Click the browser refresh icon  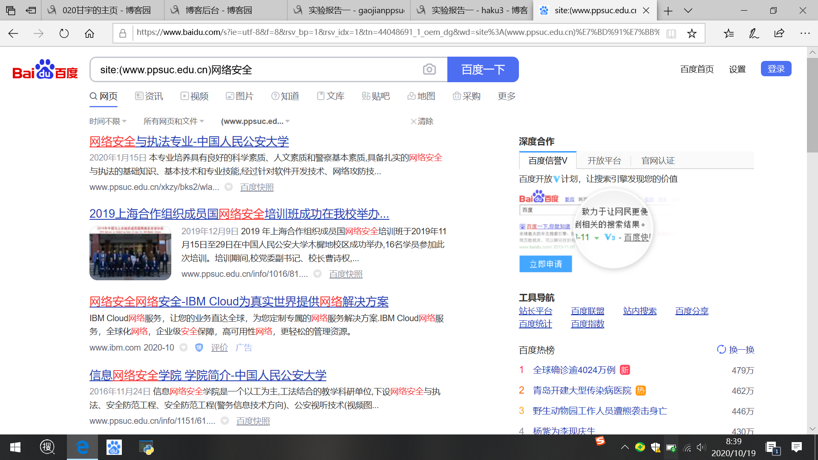(x=64, y=34)
